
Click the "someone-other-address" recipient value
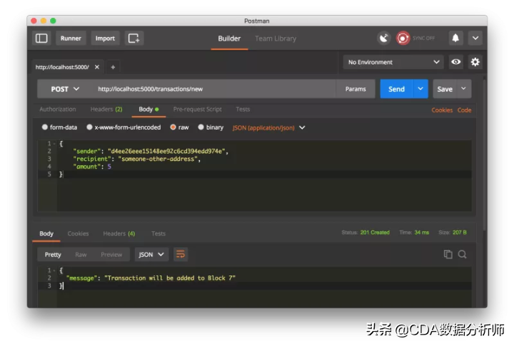pos(158,159)
